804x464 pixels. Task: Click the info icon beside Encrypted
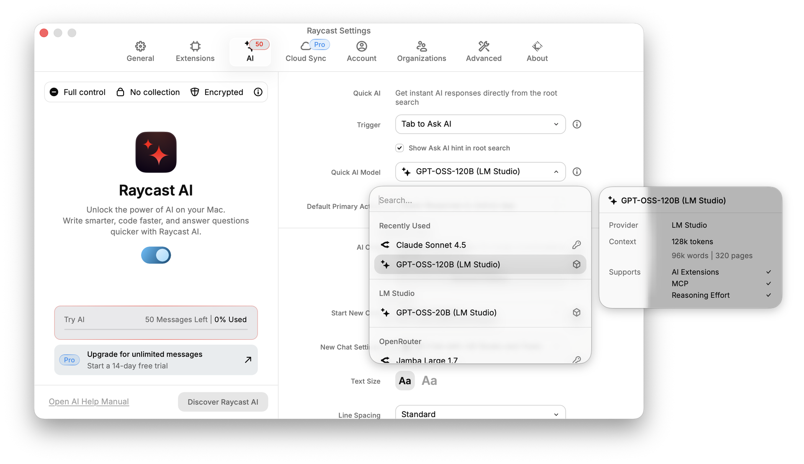(258, 92)
